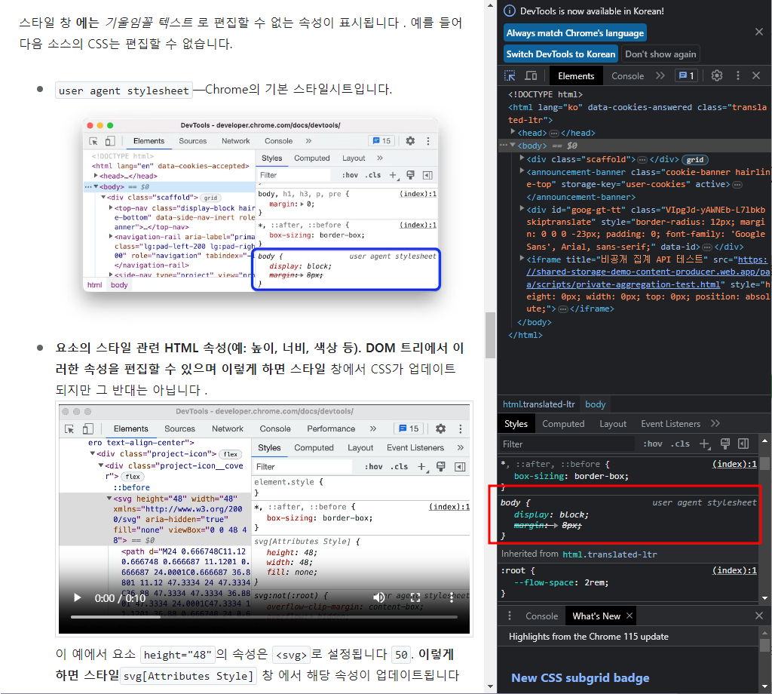Open the drawer three-dot menu
The image size is (772, 694).
[510, 616]
